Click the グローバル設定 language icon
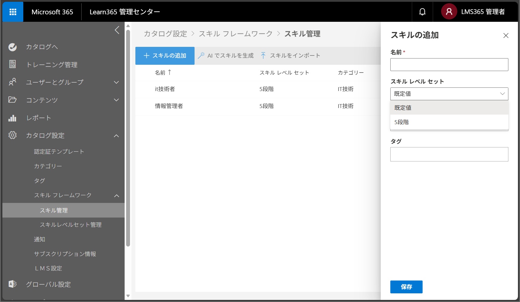The width and height of the screenshot is (520, 302). click(13, 284)
